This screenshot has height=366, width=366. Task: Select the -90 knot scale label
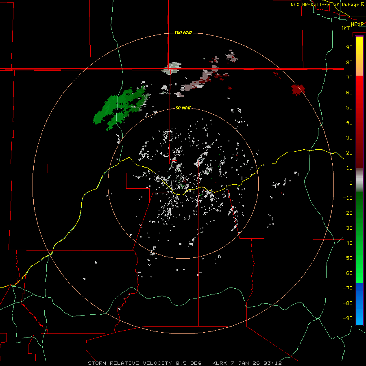348,318
